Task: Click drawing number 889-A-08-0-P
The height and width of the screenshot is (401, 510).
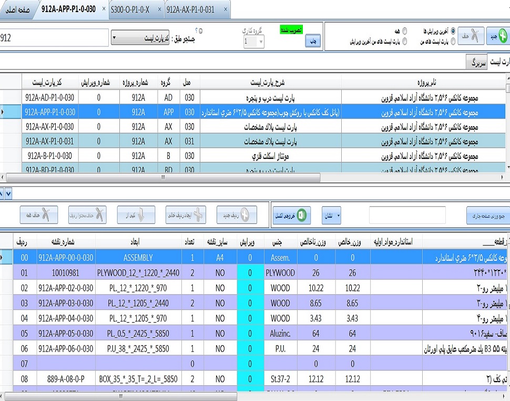Action: click(x=66, y=379)
